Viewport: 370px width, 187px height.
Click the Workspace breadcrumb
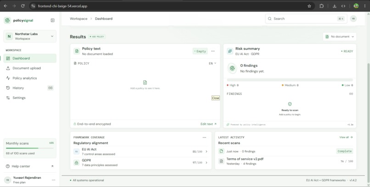pos(78,19)
